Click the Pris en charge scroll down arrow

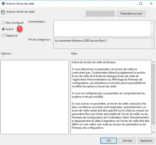152,46
